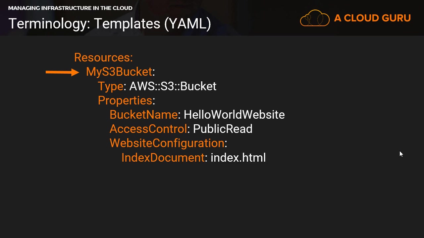Viewport: 424px width, 238px height.
Task: Select the MyS3Bucket resource name
Action: (119, 72)
